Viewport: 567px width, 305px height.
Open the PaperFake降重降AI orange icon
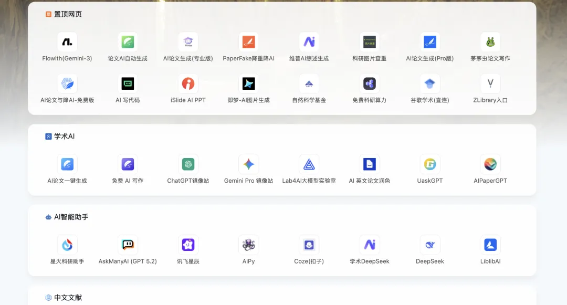tap(248, 42)
